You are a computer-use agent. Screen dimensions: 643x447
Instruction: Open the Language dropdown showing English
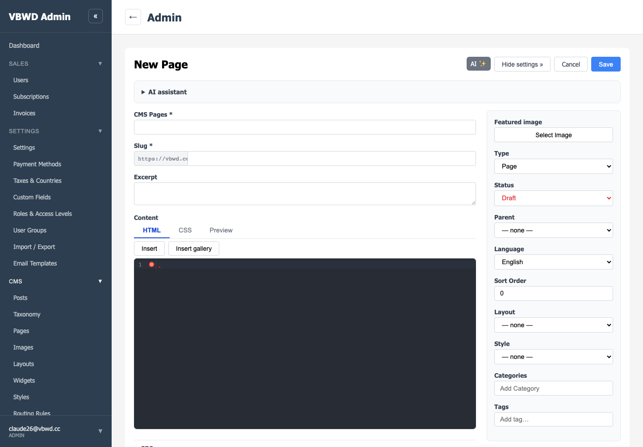click(554, 262)
